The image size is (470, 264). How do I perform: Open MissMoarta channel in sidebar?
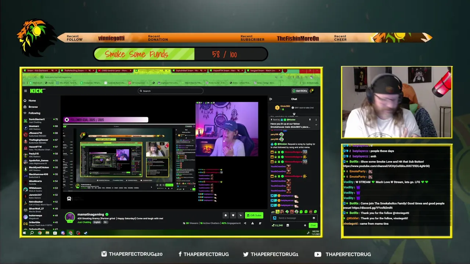41,182
